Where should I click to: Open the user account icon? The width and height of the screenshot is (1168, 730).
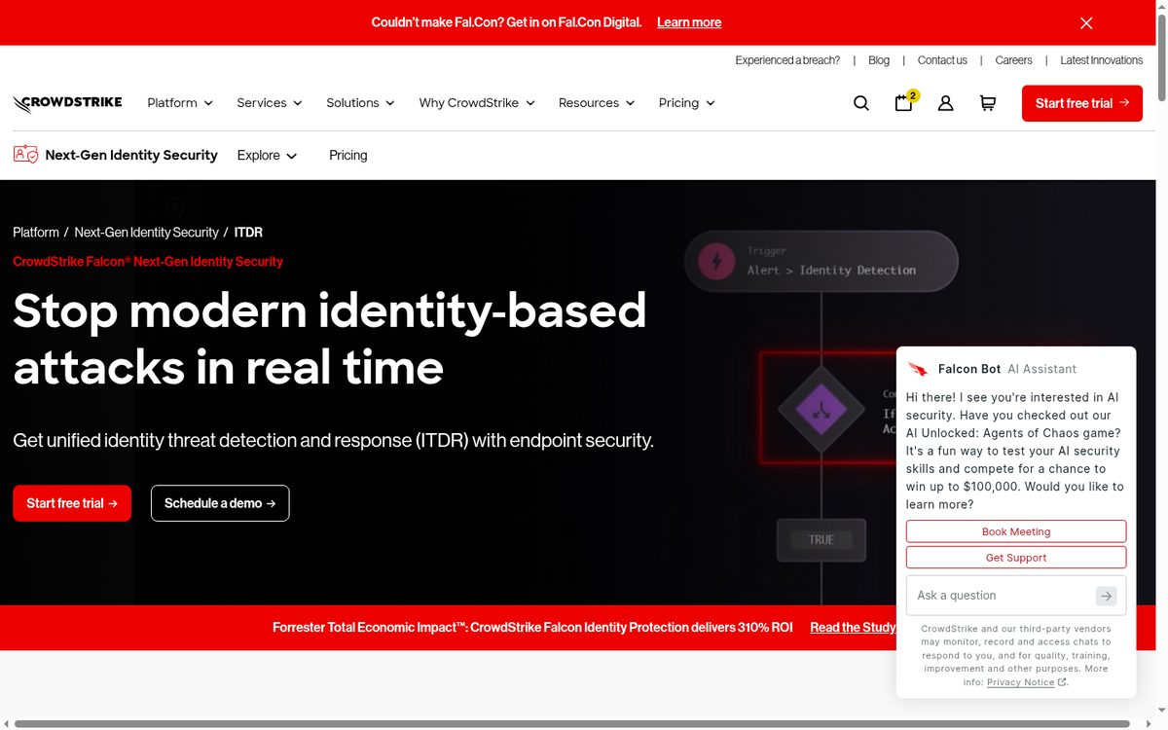click(945, 103)
